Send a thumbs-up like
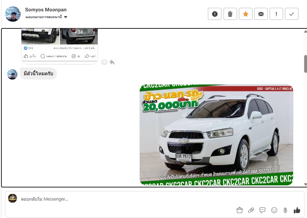This screenshot has height=218, width=307. pos(297,210)
